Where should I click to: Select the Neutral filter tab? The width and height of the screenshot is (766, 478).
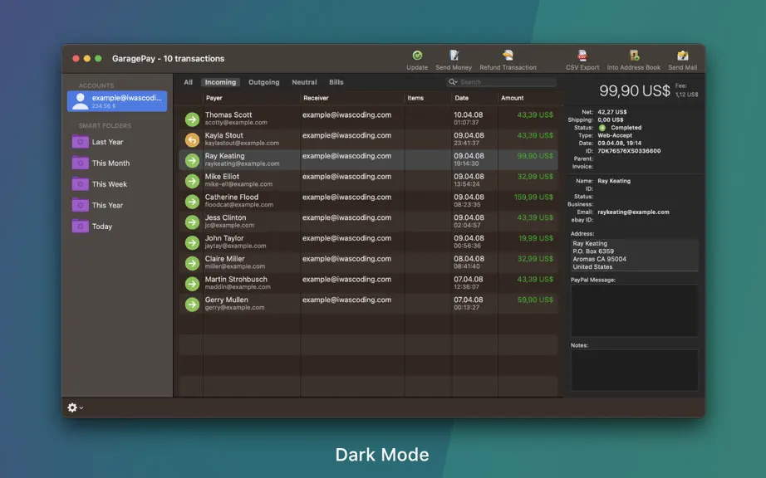tap(304, 82)
